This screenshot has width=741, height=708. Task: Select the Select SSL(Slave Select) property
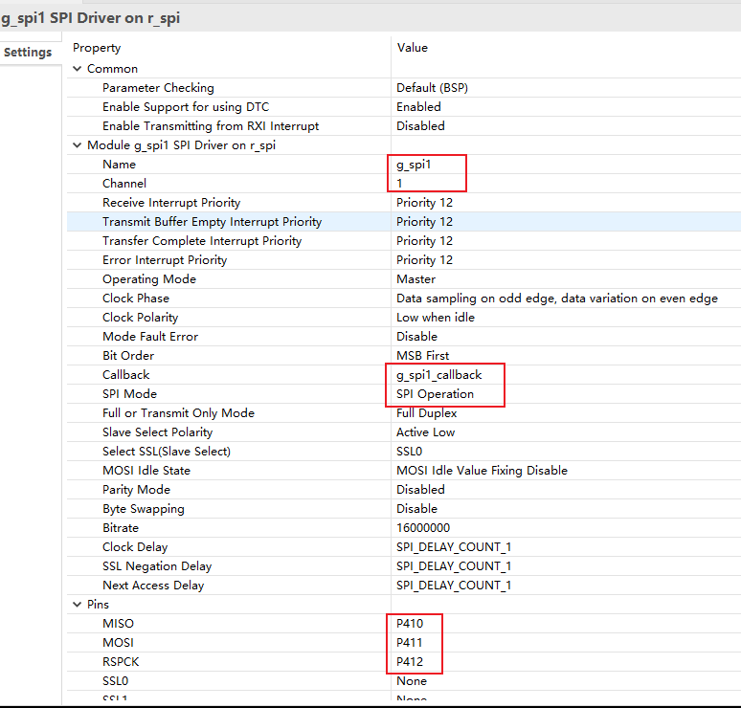coord(167,452)
